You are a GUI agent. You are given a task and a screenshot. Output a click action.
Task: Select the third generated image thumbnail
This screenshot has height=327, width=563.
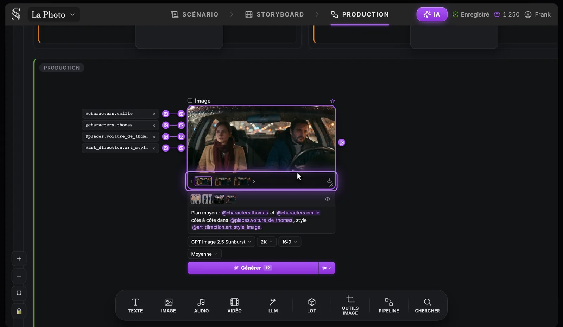(x=242, y=181)
